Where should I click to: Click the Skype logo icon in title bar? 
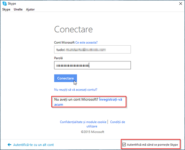coord(5,4)
